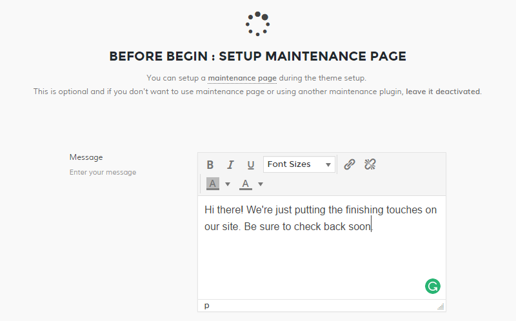
Task: Apply the text color button
Action: (x=246, y=184)
